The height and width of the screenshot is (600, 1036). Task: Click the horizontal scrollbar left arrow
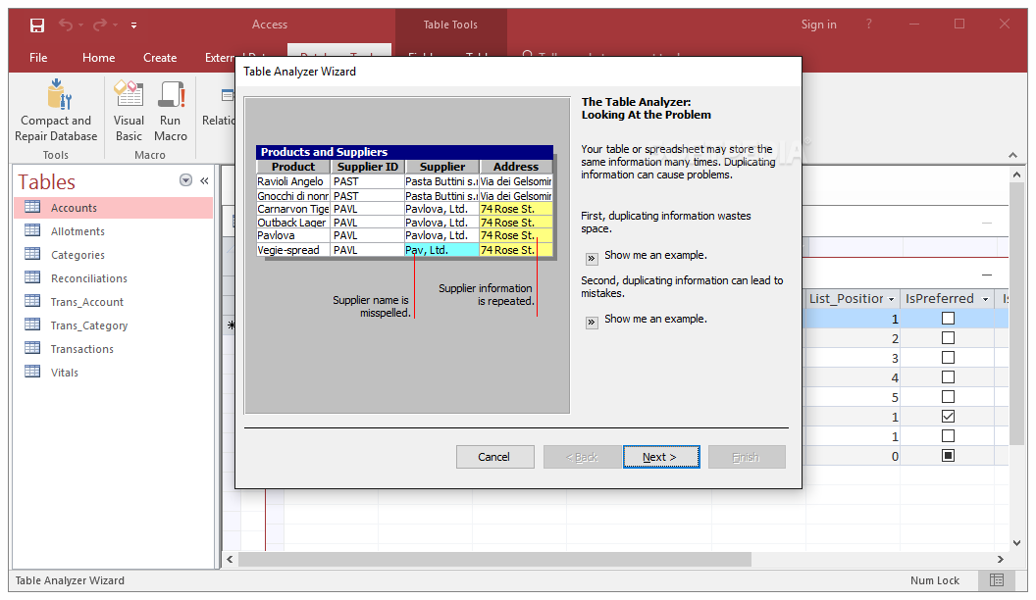point(230,559)
